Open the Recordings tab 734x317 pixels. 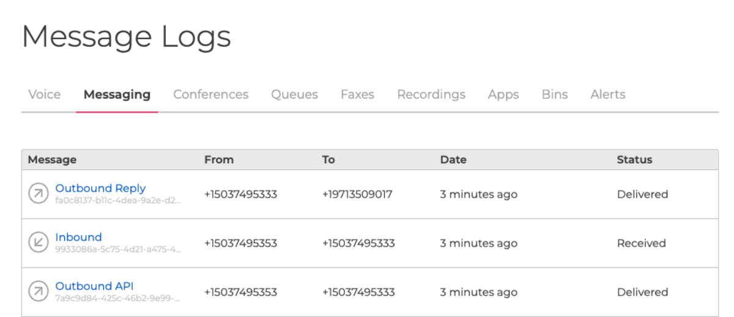tap(431, 95)
